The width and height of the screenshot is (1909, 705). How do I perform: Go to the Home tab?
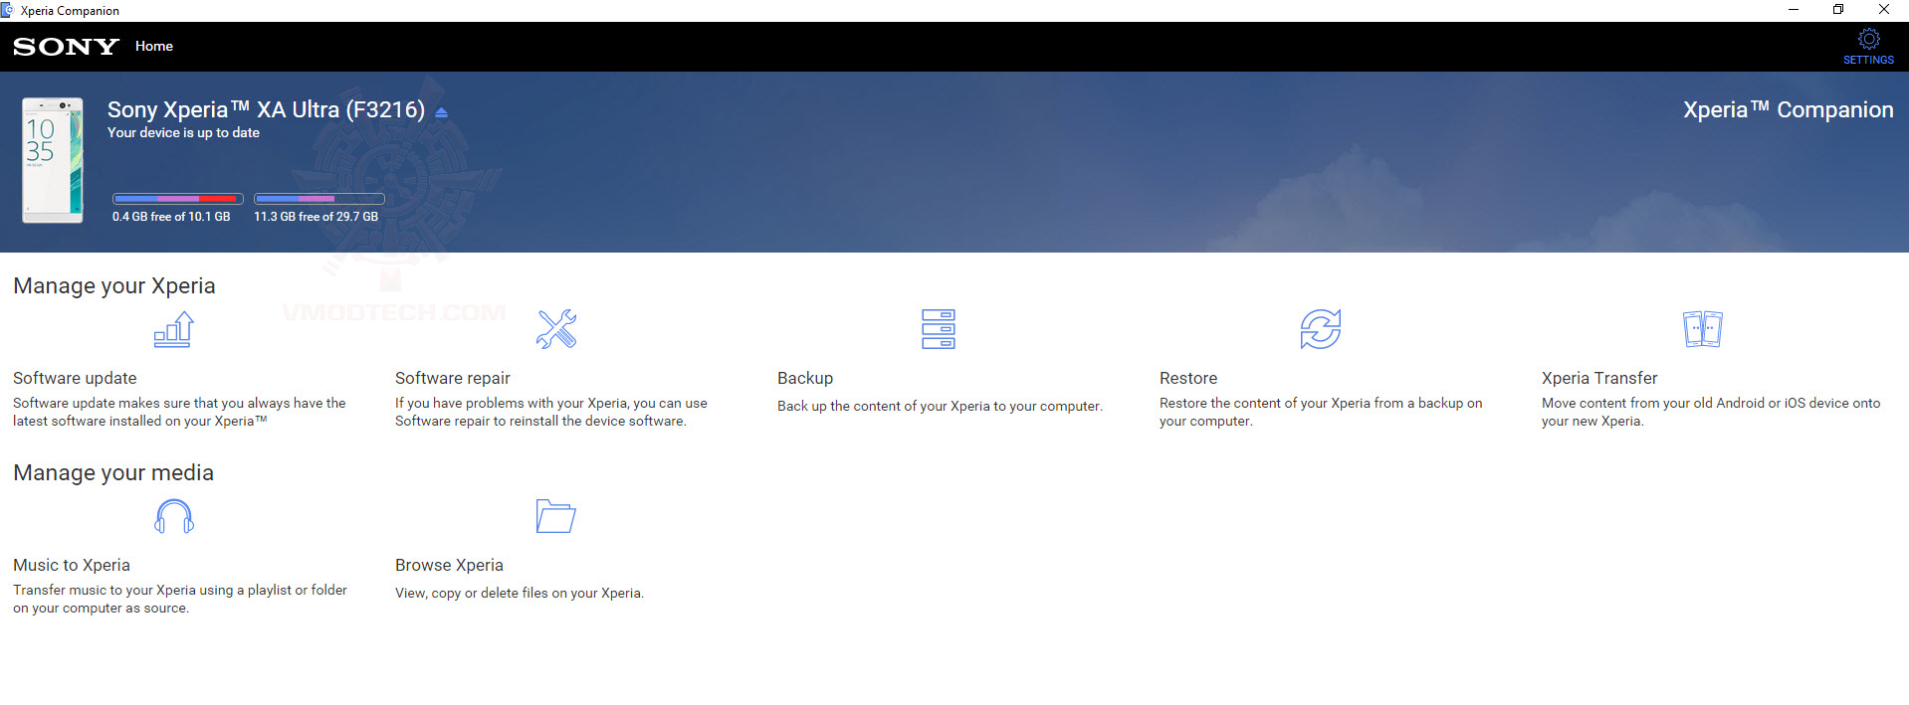(x=154, y=46)
